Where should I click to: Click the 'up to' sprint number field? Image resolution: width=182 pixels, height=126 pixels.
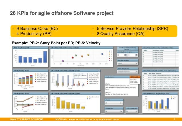(132, 55)
